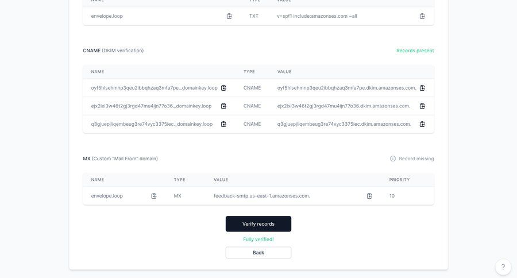Viewport: 517px width, 278px height.
Task: Copy the TXT record name envelope.loop
Action: pos(229,16)
